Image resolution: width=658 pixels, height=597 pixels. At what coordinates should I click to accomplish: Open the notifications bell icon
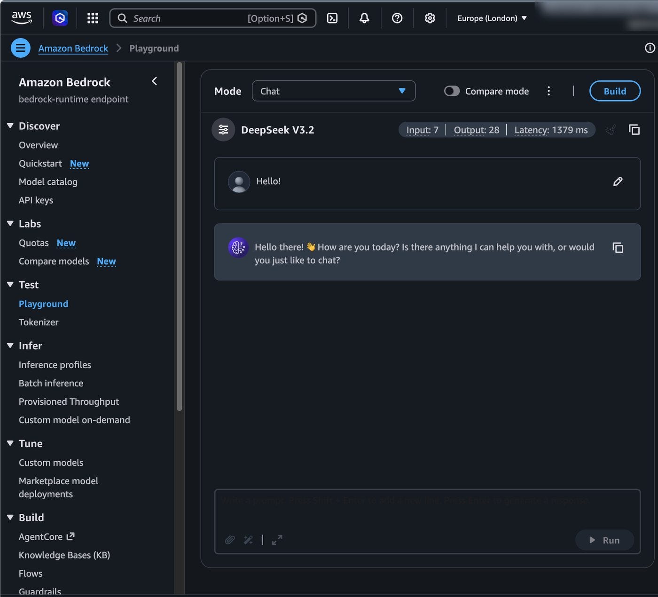coord(364,18)
